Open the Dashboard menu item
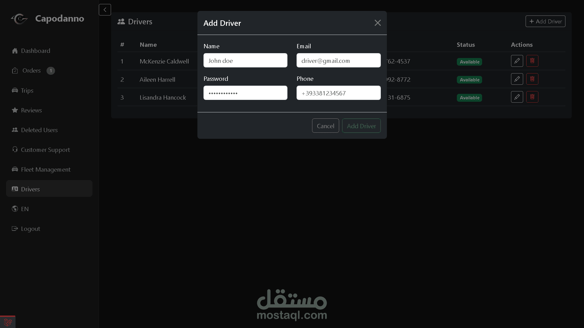This screenshot has width=584, height=328. [35, 51]
